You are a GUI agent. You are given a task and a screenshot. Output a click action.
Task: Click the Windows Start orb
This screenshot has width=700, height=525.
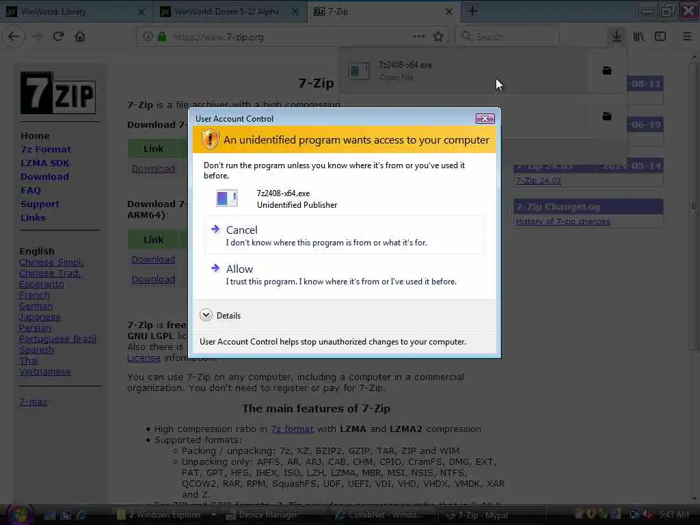pos(18,514)
